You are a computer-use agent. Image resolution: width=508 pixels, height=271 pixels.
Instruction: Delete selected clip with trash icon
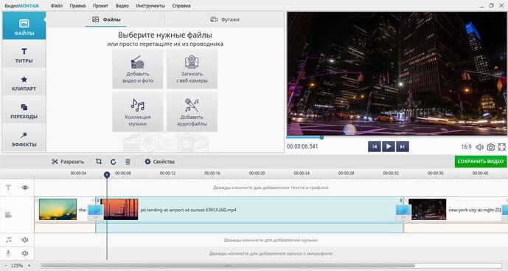click(x=128, y=162)
